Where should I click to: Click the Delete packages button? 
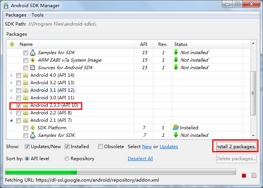coord(236,158)
